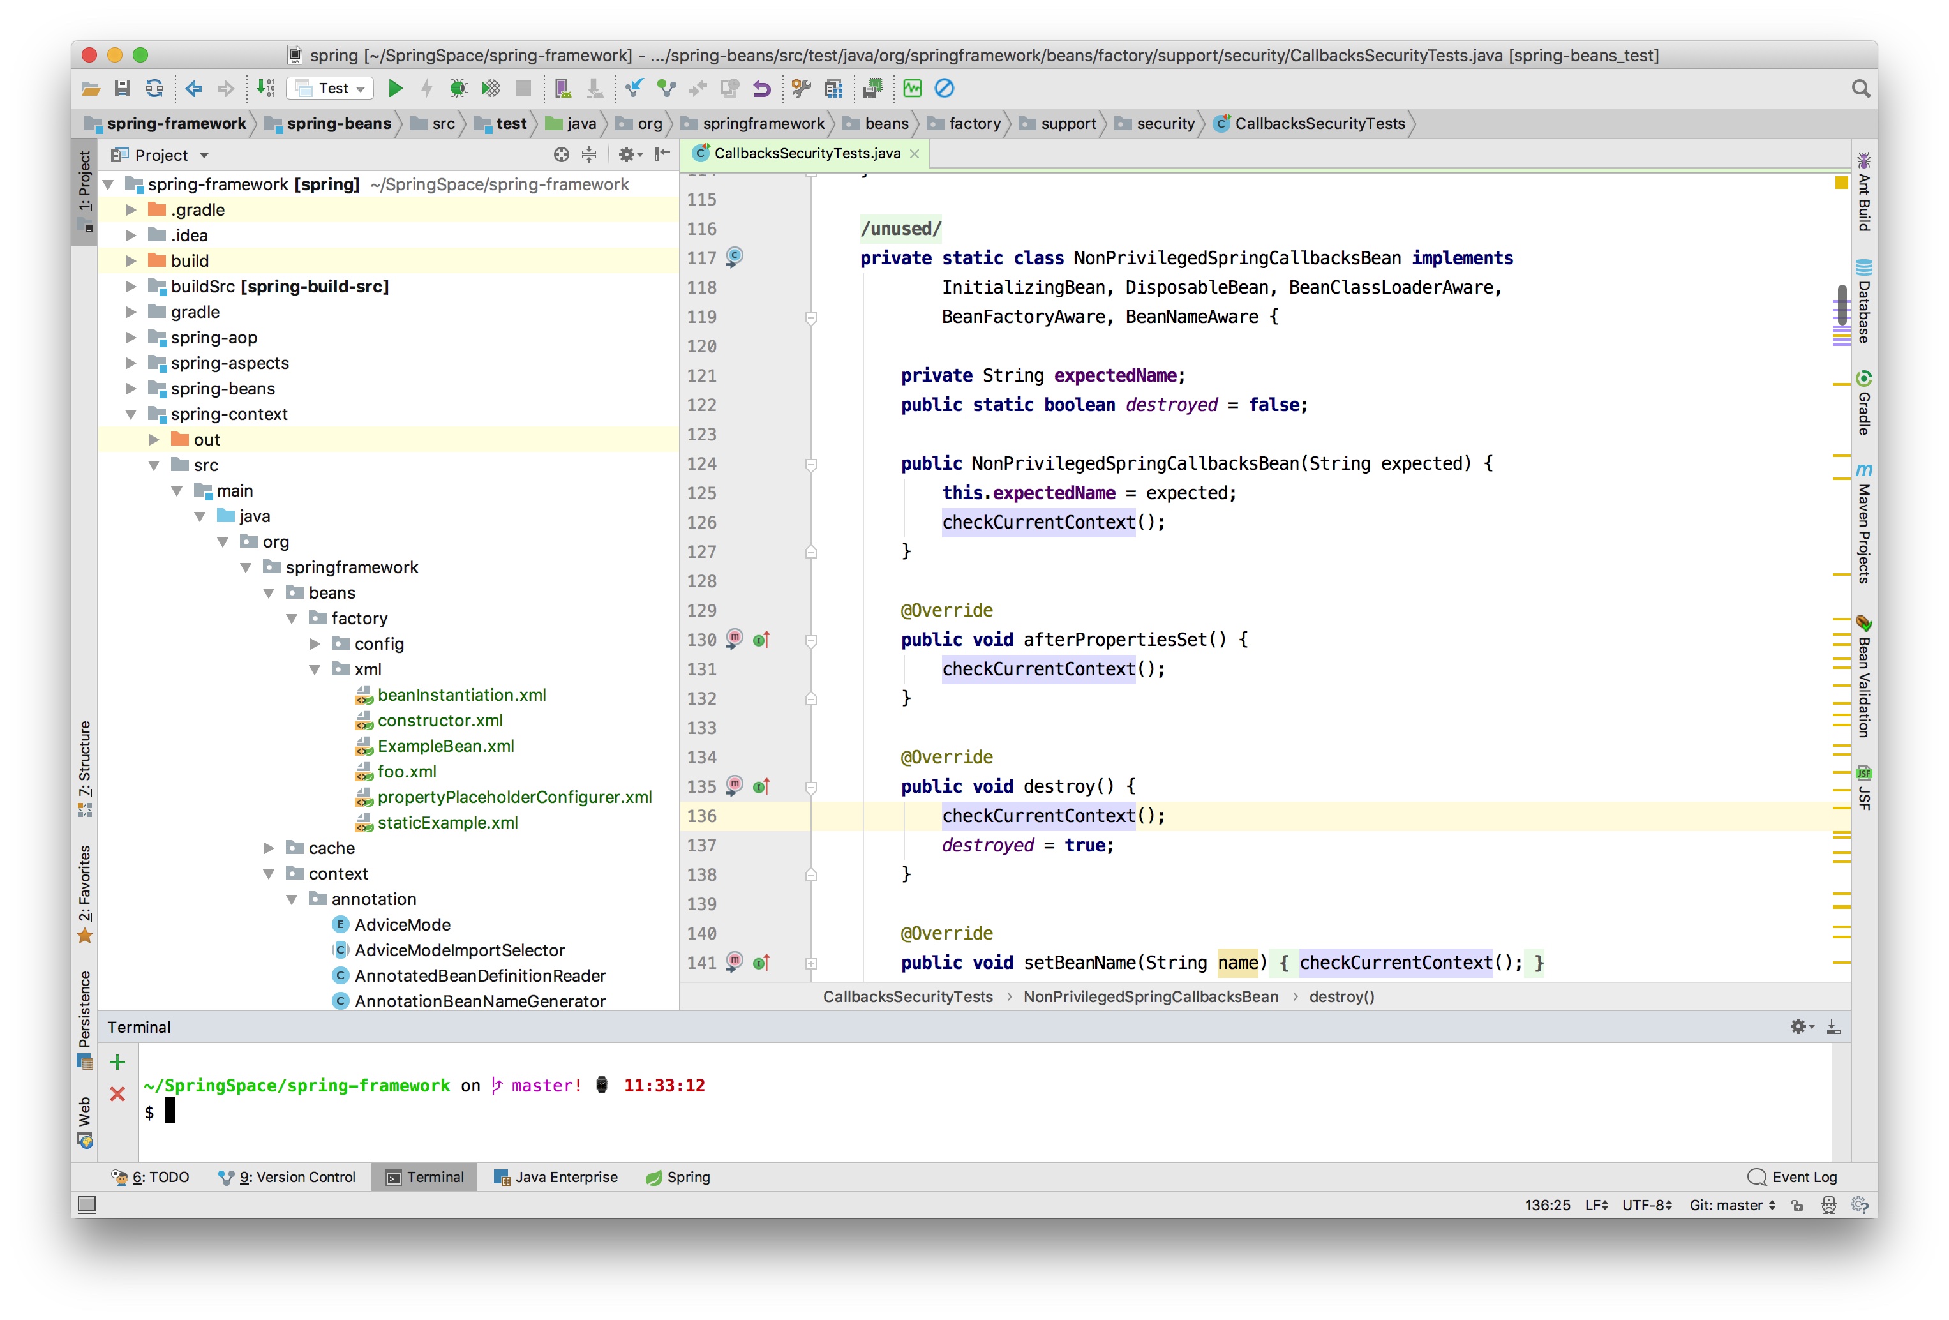Open Project panel gear settings dropdown
This screenshot has width=1949, height=1320.
click(629, 154)
